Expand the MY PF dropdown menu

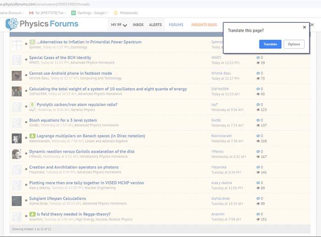(x=119, y=25)
